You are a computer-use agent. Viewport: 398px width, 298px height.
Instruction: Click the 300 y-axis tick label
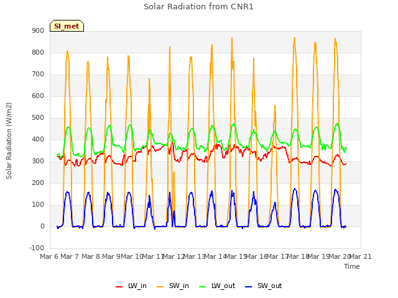point(38,161)
